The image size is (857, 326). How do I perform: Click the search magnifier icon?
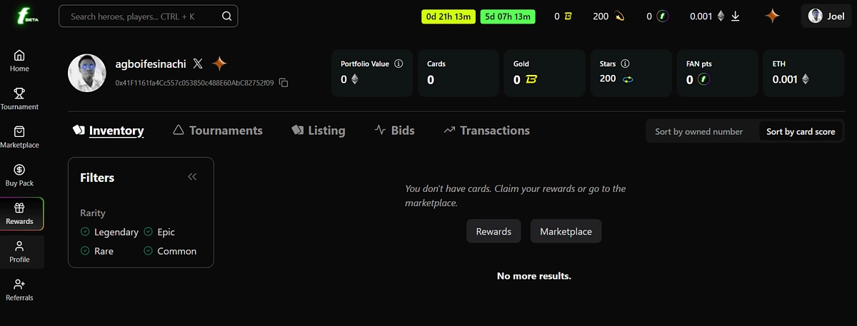click(226, 16)
